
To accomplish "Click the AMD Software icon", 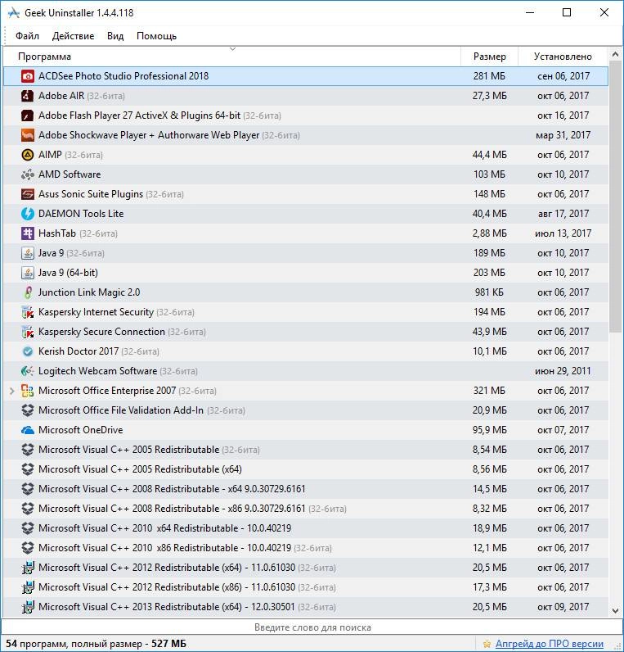I will tap(28, 174).
